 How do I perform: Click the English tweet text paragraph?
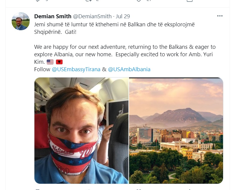125,54
